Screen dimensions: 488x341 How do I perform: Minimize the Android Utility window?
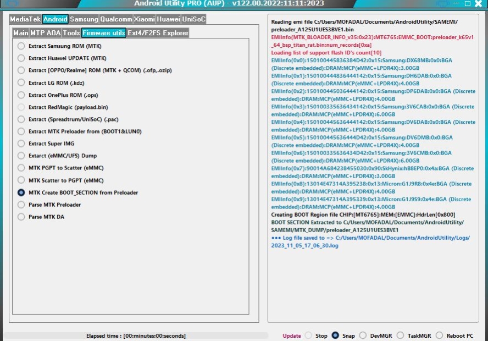pos(457,3)
